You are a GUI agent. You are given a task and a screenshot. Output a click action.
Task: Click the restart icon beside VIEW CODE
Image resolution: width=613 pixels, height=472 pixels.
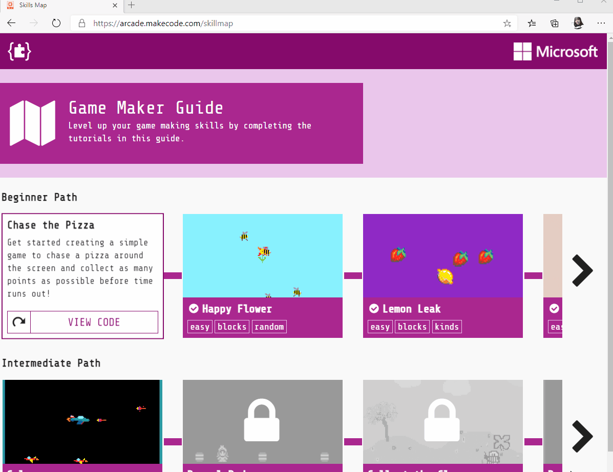coord(19,322)
